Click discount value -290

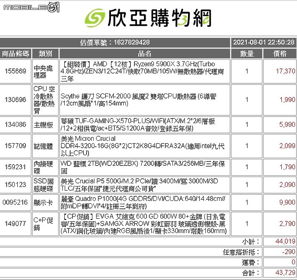pyautogui.click(x=289, y=252)
